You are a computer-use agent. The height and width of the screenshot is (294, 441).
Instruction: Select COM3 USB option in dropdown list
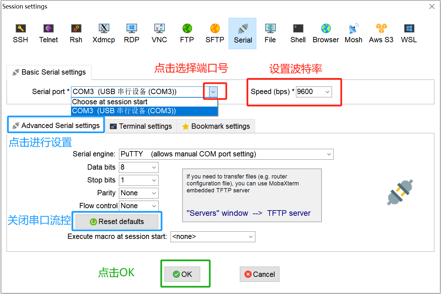pyautogui.click(x=144, y=111)
